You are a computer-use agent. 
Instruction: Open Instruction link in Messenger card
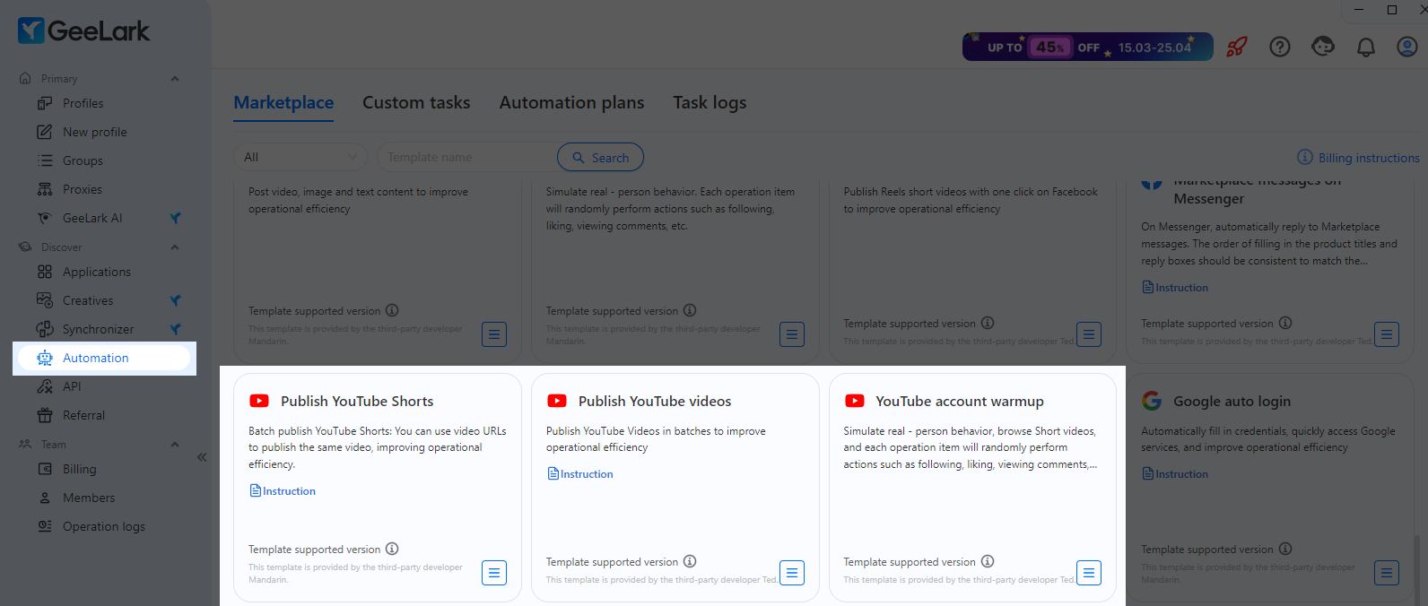(x=1175, y=288)
